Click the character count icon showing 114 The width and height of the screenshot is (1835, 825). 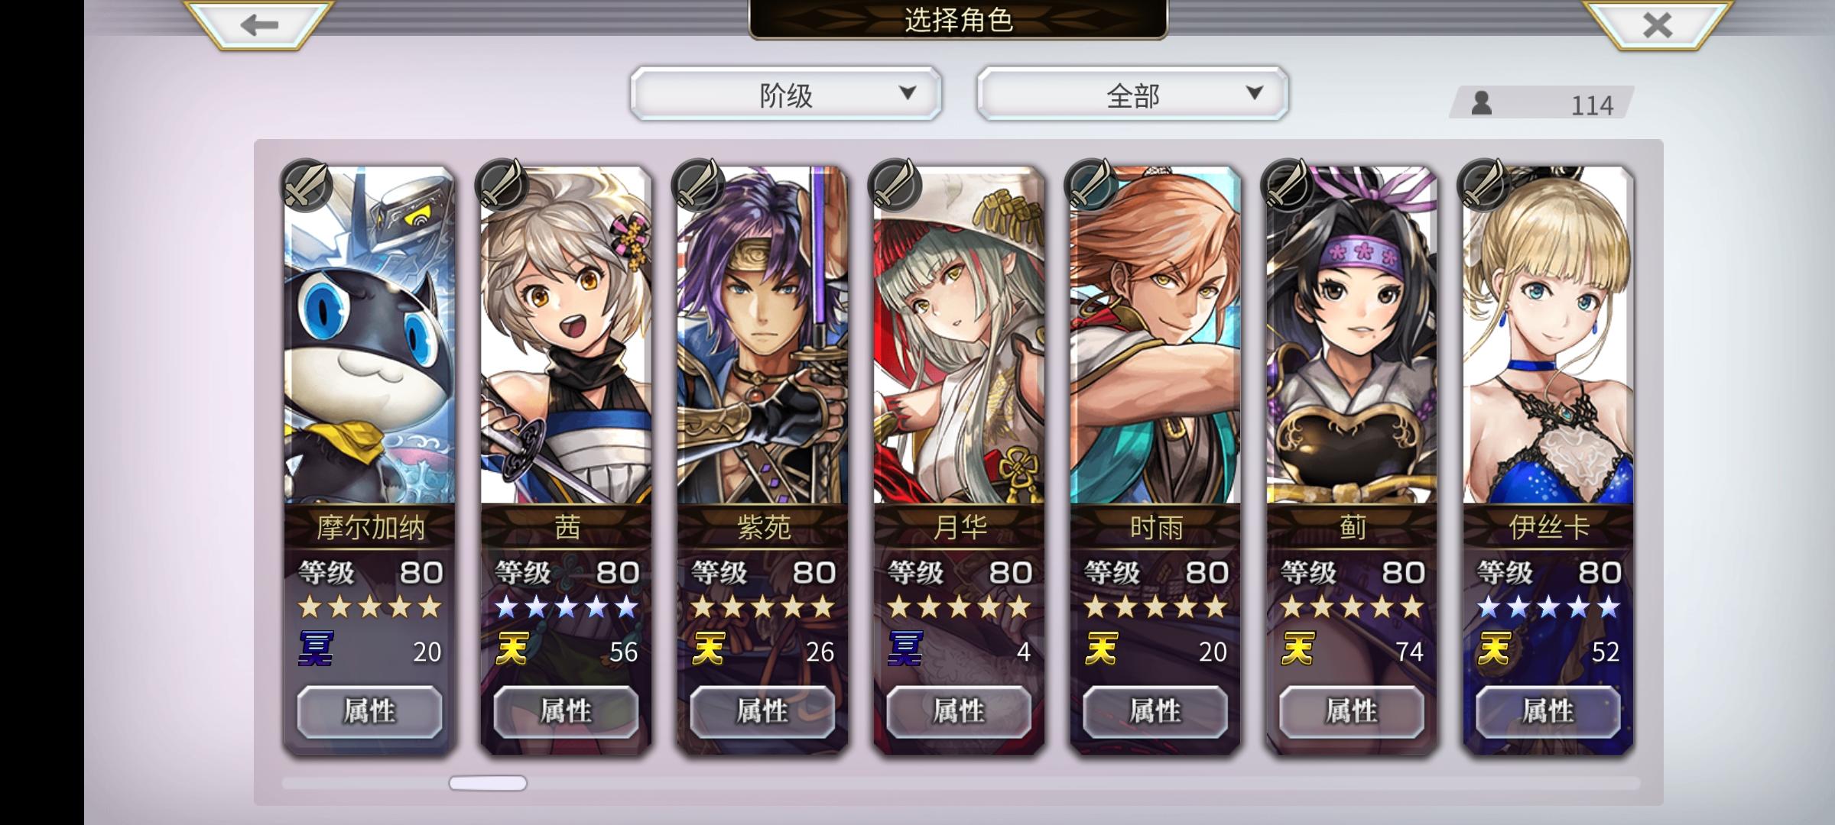point(1482,103)
